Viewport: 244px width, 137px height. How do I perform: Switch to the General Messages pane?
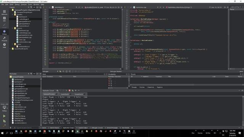(111, 128)
